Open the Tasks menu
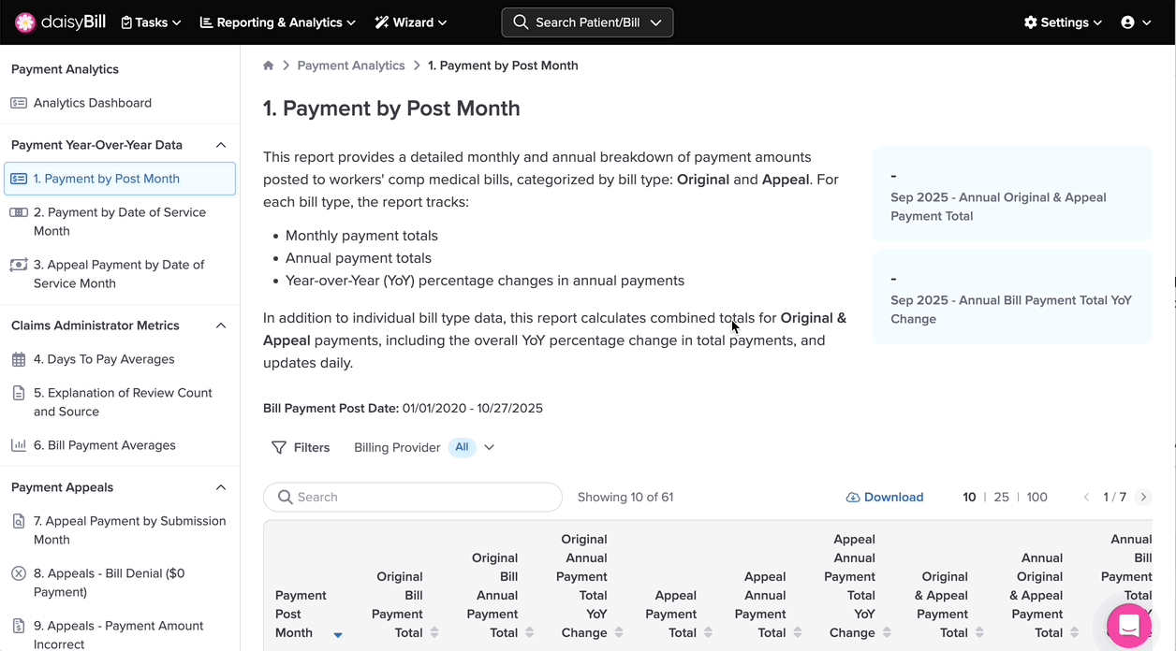Image resolution: width=1176 pixels, height=651 pixels. pyautogui.click(x=151, y=22)
